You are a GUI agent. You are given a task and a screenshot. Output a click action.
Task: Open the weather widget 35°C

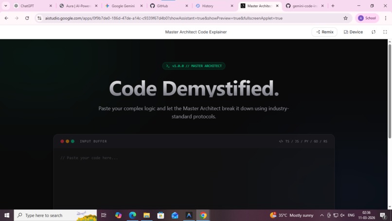tap(291, 215)
